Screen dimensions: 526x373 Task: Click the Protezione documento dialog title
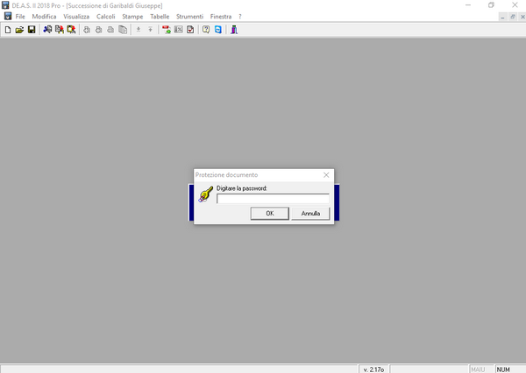pyautogui.click(x=226, y=175)
